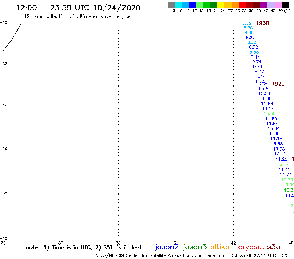Click the 10.68 wave height value

tap(279, 149)
